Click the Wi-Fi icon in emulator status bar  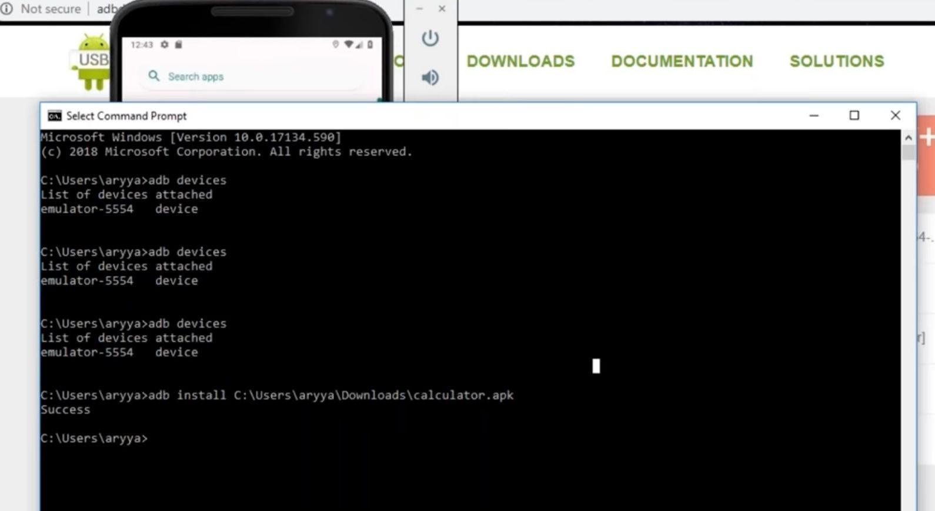pyautogui.click(x=349, y=45)
